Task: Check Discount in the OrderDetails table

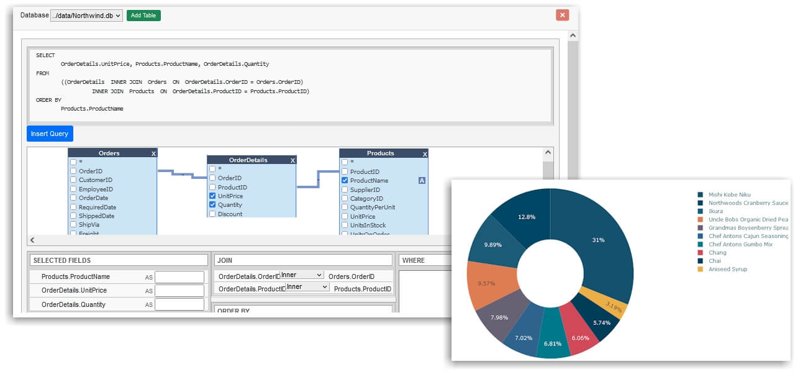Action: click(212, 213)
